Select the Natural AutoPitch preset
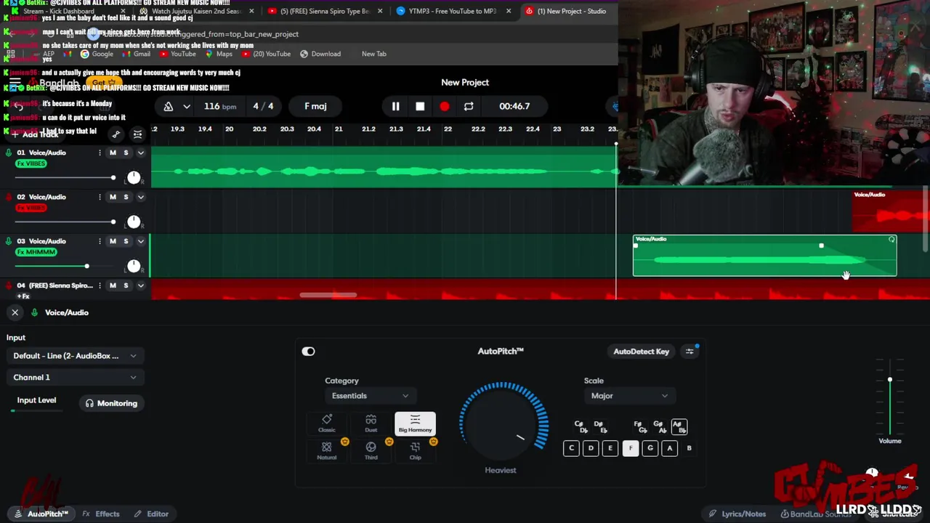 point(327,451)
